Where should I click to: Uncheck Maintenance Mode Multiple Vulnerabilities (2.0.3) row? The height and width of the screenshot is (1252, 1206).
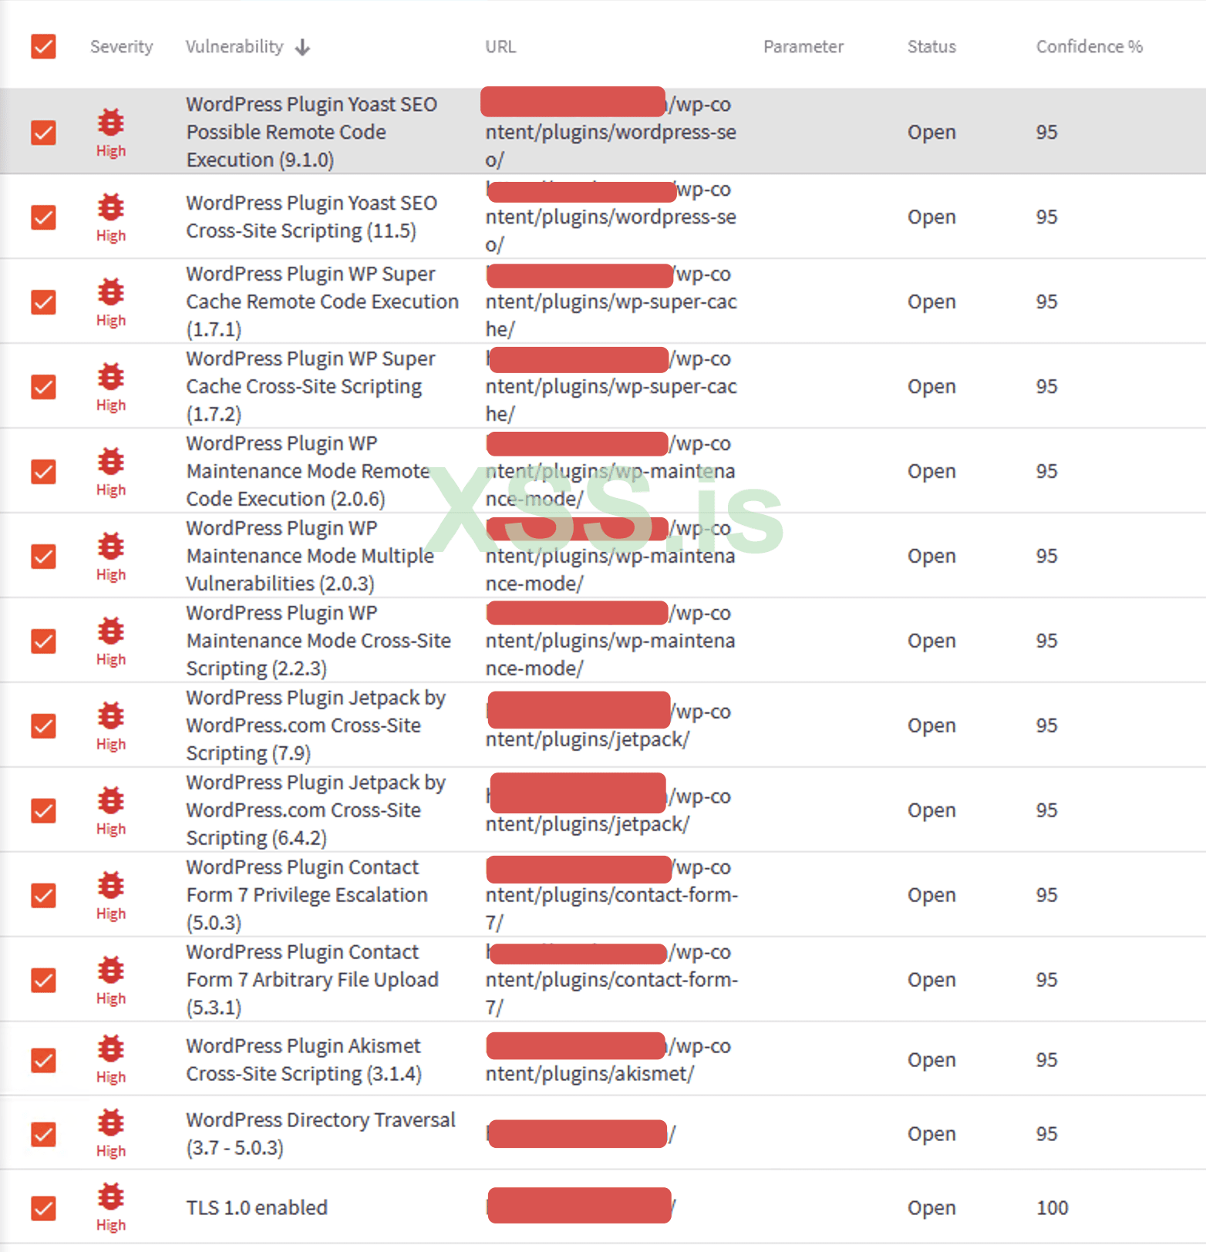tap(43, 556)
